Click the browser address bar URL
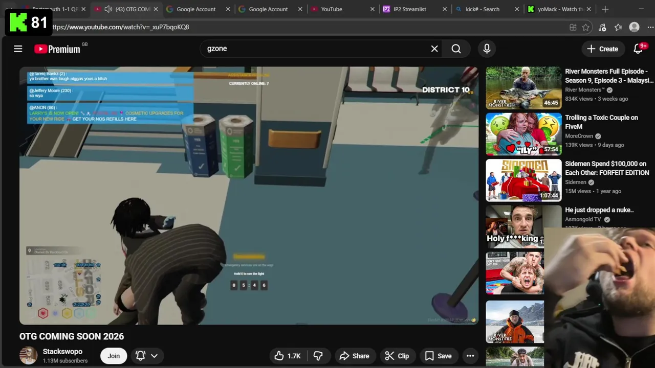Screen dimensions: 655x368 [120, 27]
